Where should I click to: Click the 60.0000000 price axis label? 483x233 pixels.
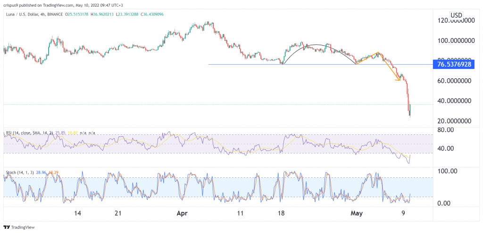(455, 81)
